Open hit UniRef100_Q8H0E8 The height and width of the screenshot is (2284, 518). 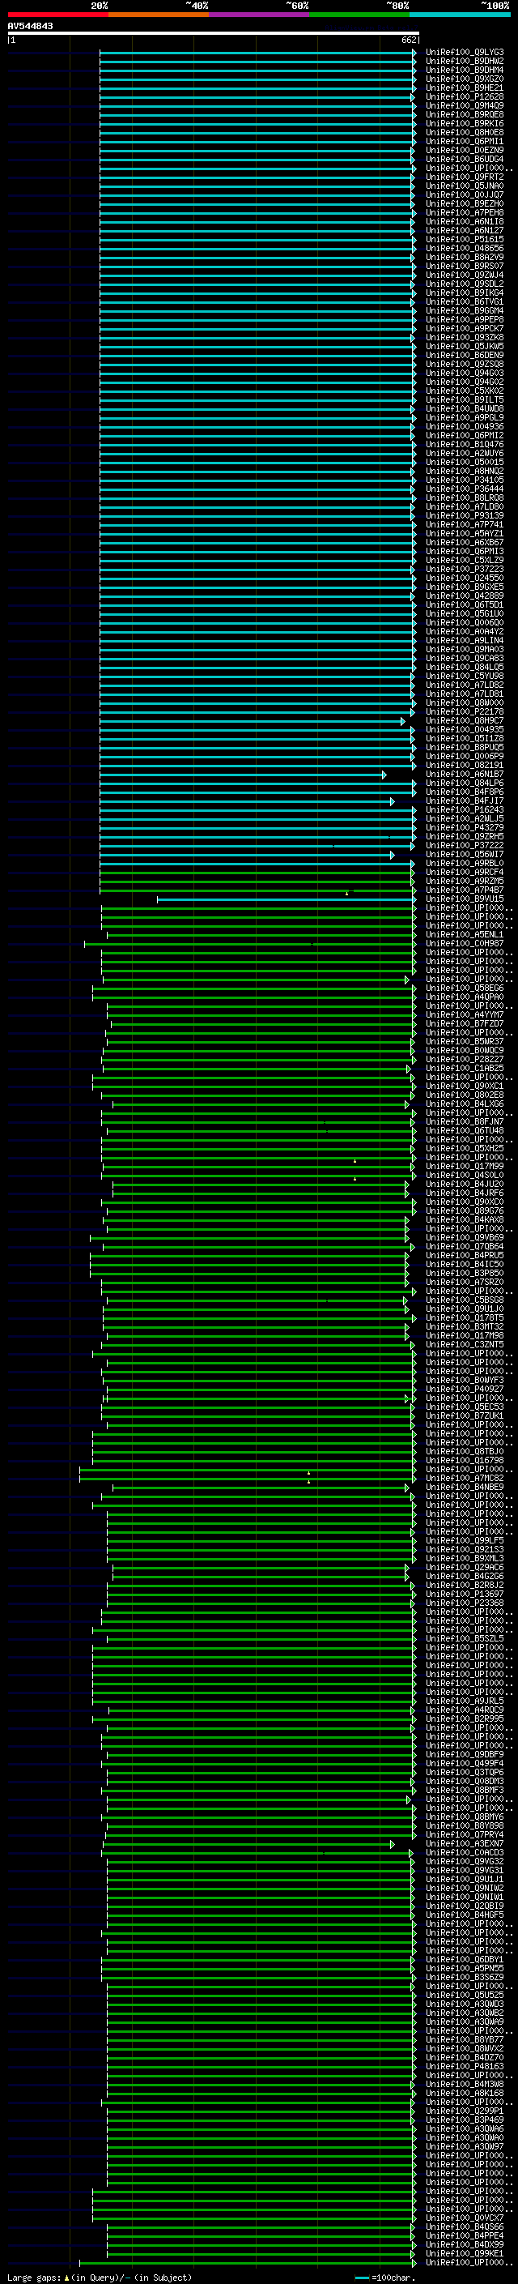[x=465, y=133]
